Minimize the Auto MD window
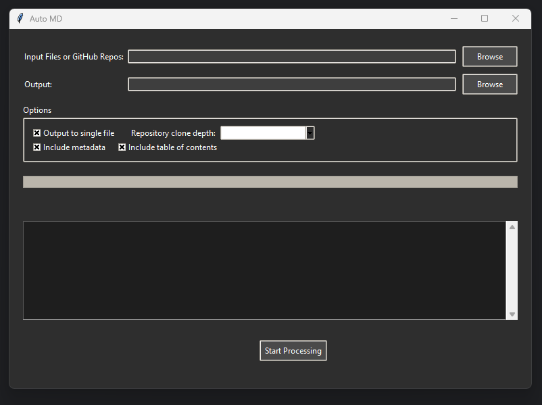 coord(454,19)
